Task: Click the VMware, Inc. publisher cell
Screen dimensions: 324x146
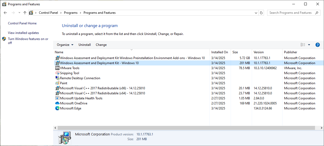Action: point(293,68)
